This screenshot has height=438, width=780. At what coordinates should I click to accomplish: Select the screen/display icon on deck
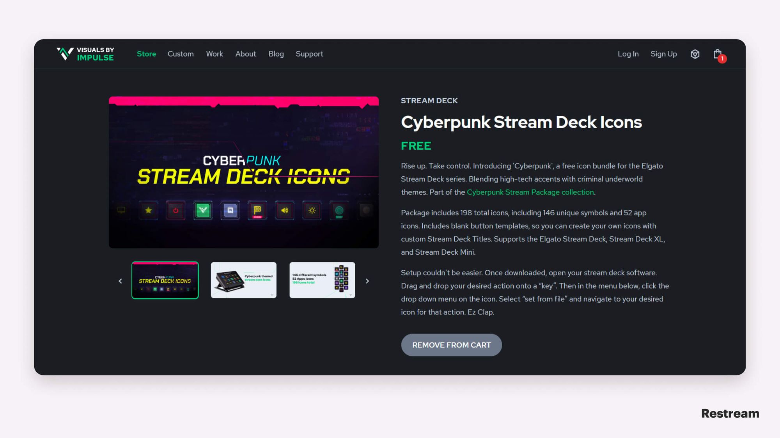pos(121,209)
